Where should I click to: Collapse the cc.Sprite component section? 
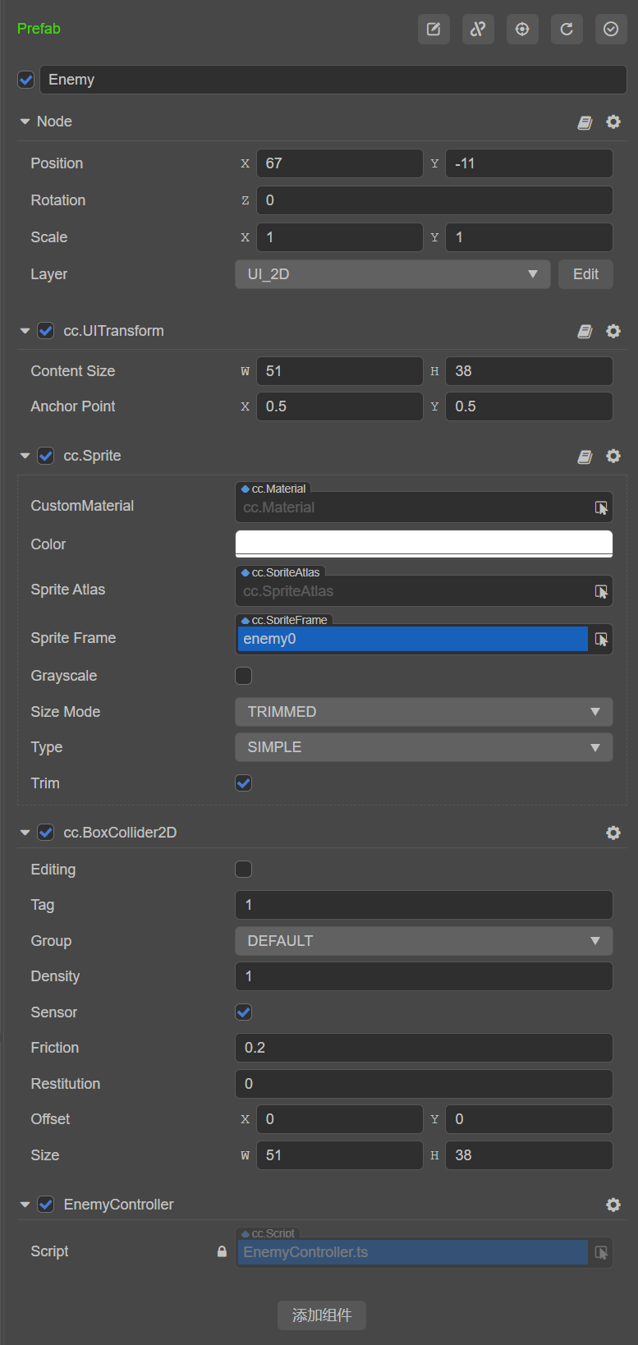25,456
